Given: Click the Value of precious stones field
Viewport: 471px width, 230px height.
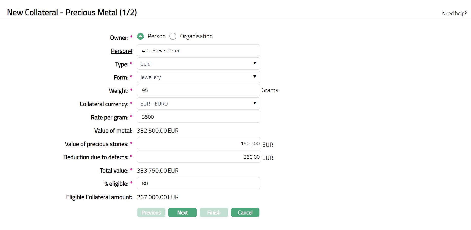Looking at the screenshot, I should pyautogui.click(x=199, y=143).
